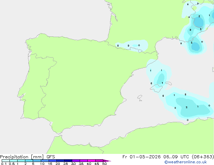The width and height of the screenshot is (214, 165).
Task: Click the 25 to 30 mm legend color box
Action: tap(68, 161)
